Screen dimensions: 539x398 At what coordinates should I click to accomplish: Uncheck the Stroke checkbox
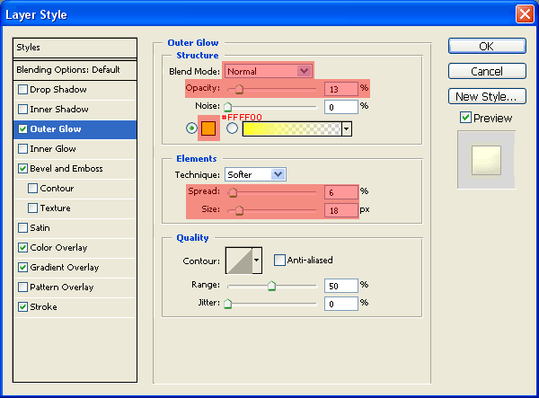22,307
